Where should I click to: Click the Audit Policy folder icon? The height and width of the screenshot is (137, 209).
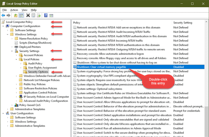[x=25, y=63]
